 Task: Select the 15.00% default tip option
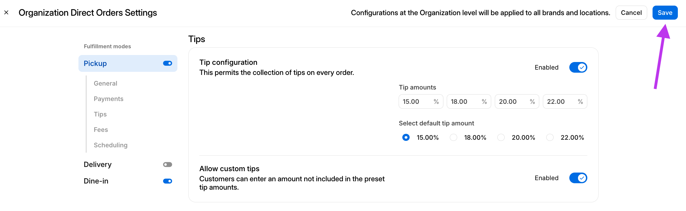click(x=406, y=137)
